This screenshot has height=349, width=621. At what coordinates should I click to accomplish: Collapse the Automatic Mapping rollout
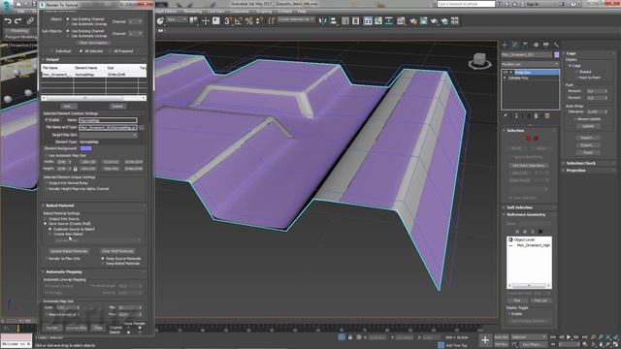(x=64, y=271)
